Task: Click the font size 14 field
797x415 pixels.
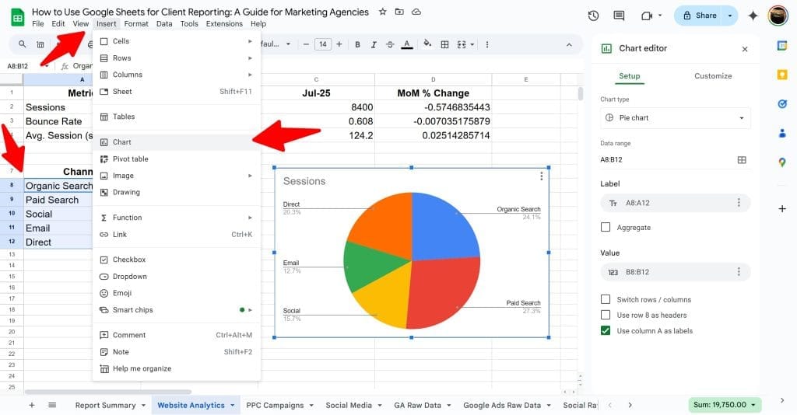Action: (x=323, y=44)
